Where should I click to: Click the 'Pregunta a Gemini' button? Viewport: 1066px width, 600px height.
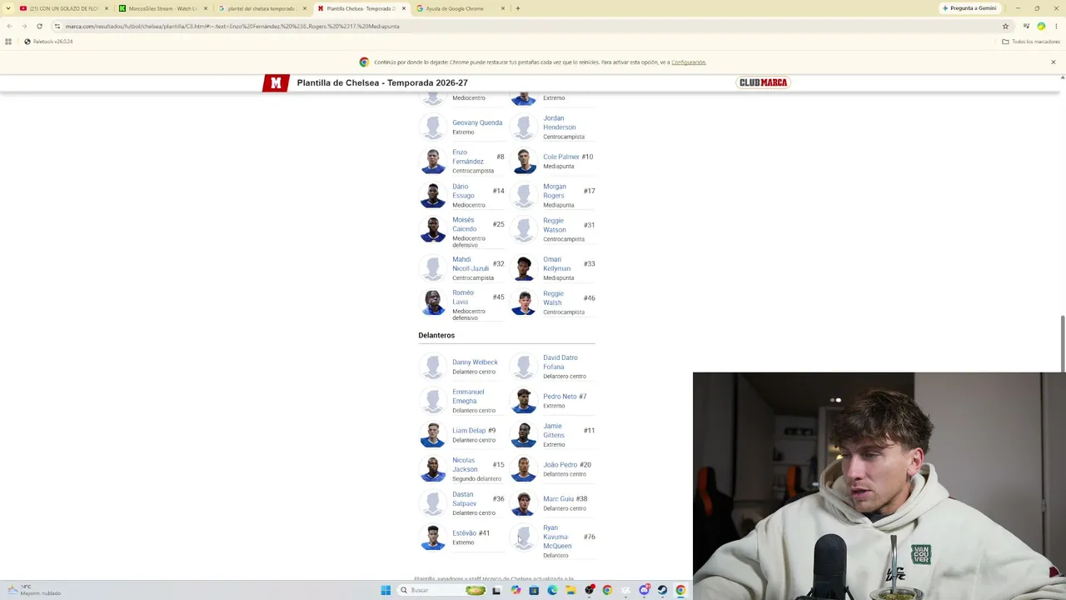tap(970, 8)
